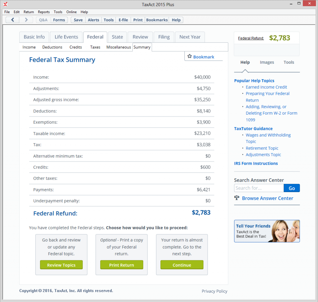Screen dimensions: 318x302
Task: Save the return from the toolbar
Action: click(78, 20)
